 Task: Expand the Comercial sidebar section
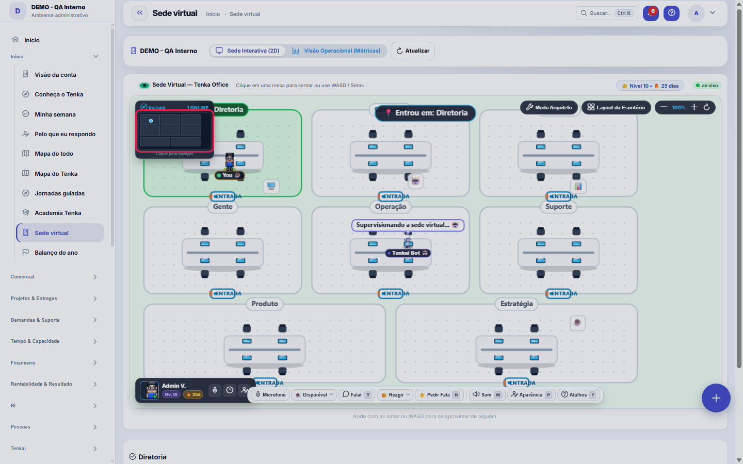point(54,277)
